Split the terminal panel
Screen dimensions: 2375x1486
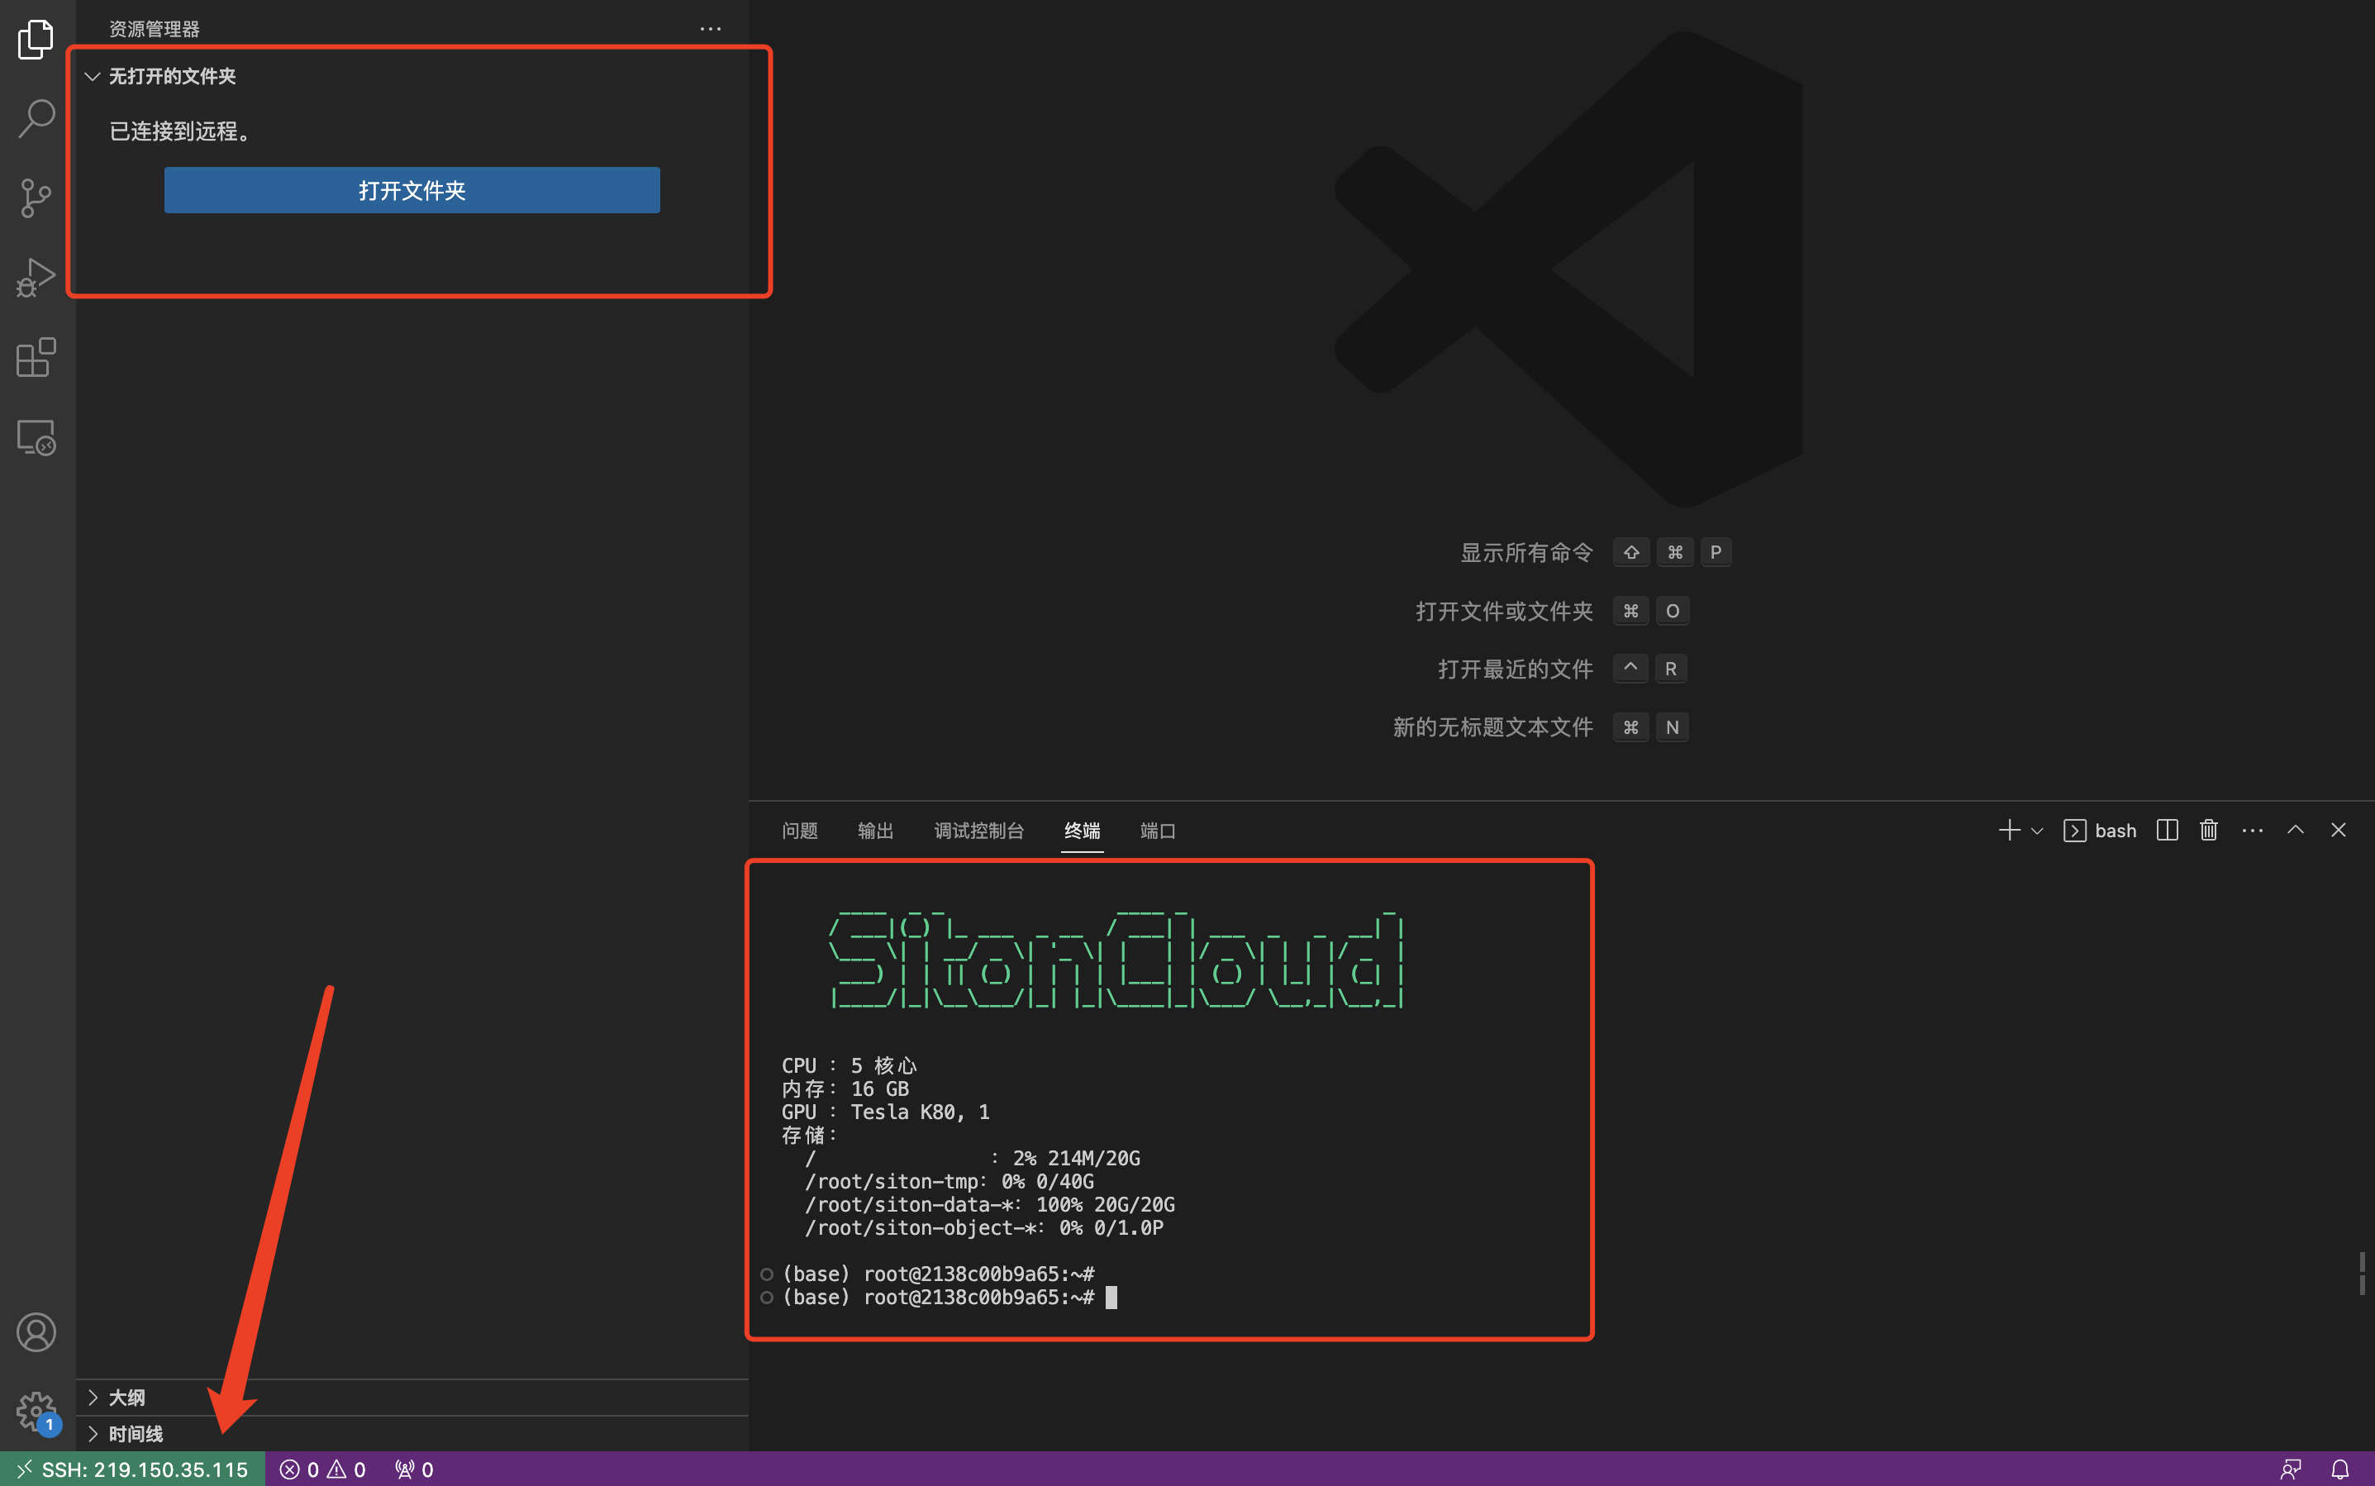[x=2167, y=831]
